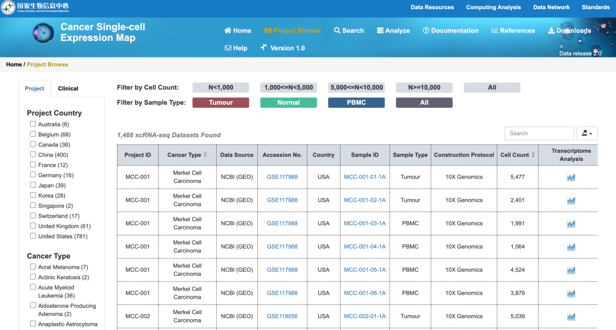
Task: Open sample MCC-001-01-1A link
Action: (x=364, y=177)
